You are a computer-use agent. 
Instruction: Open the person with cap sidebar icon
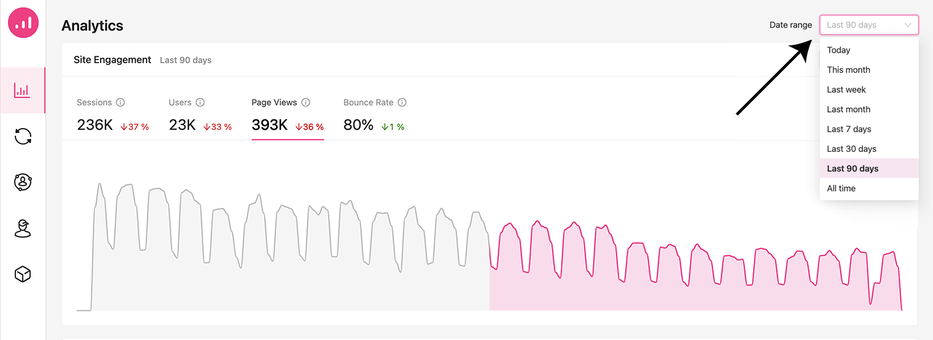tap(23, 228)
